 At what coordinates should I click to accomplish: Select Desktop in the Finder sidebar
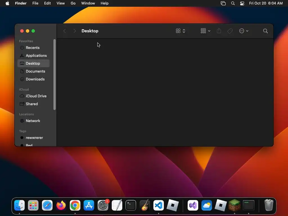click(33, 63)
